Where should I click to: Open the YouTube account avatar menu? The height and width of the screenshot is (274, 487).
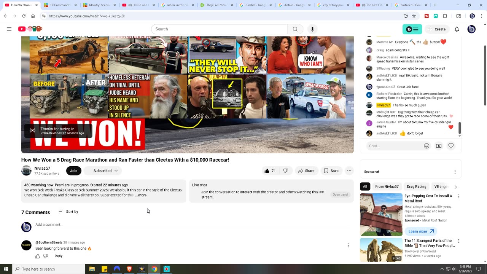click(x=471, y=29)
